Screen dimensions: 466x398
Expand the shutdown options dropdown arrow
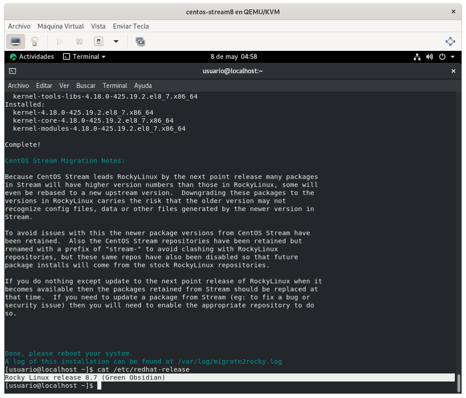click(x=116, y=41)
